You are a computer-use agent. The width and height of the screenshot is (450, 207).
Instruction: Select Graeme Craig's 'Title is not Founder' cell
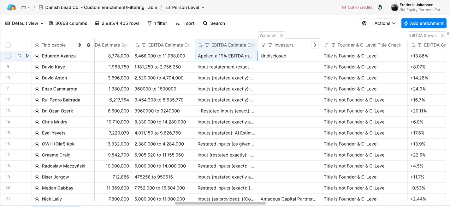tap(364, 155)
